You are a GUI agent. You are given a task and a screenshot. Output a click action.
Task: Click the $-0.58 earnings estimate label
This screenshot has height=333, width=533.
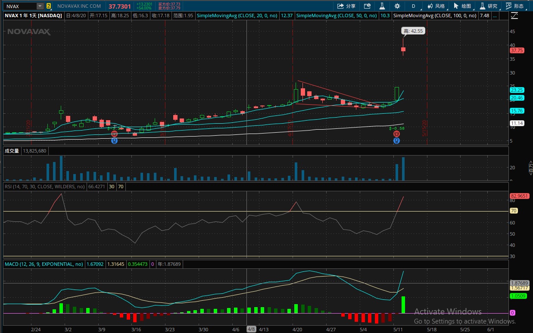click(396, 128)
